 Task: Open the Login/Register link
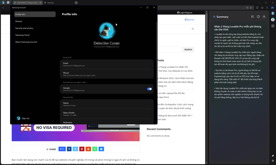[x=185, y=13]
